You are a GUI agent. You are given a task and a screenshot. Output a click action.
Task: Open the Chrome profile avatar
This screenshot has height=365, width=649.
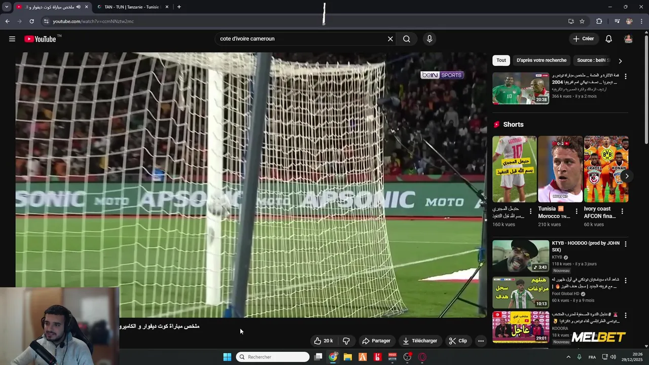pos(629,21)
